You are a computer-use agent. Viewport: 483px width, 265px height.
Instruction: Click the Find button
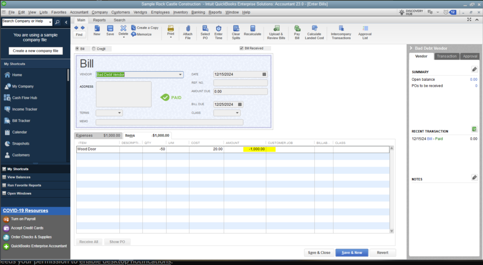[79, 35]
